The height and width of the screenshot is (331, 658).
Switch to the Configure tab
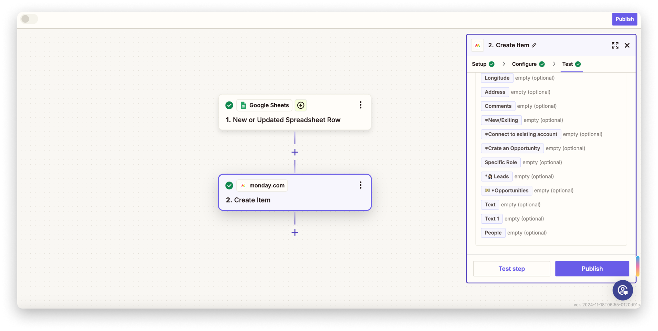coord(528,64)
